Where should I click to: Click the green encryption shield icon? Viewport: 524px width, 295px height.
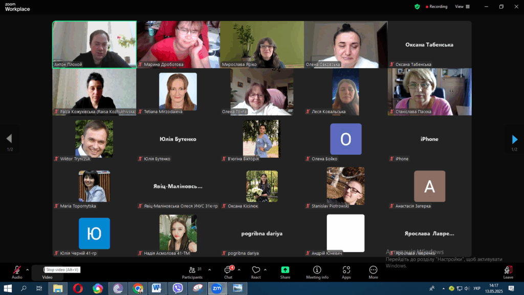(417, 7)
